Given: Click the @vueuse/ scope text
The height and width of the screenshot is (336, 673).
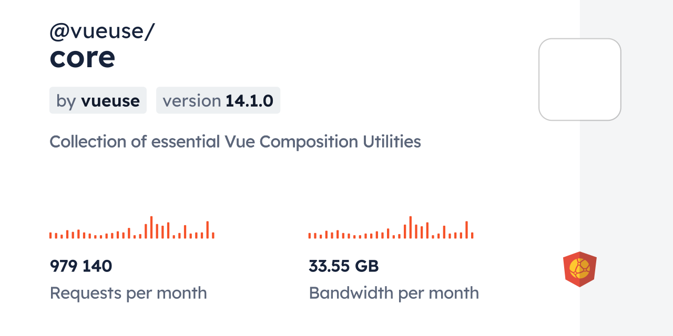Looking at the screenshot, I should pos(102,31).
